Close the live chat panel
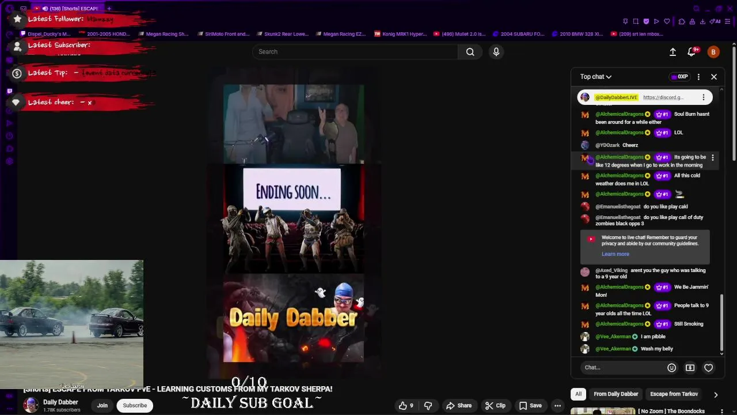This screenshot has height=415, width=737. pos(714,77)
